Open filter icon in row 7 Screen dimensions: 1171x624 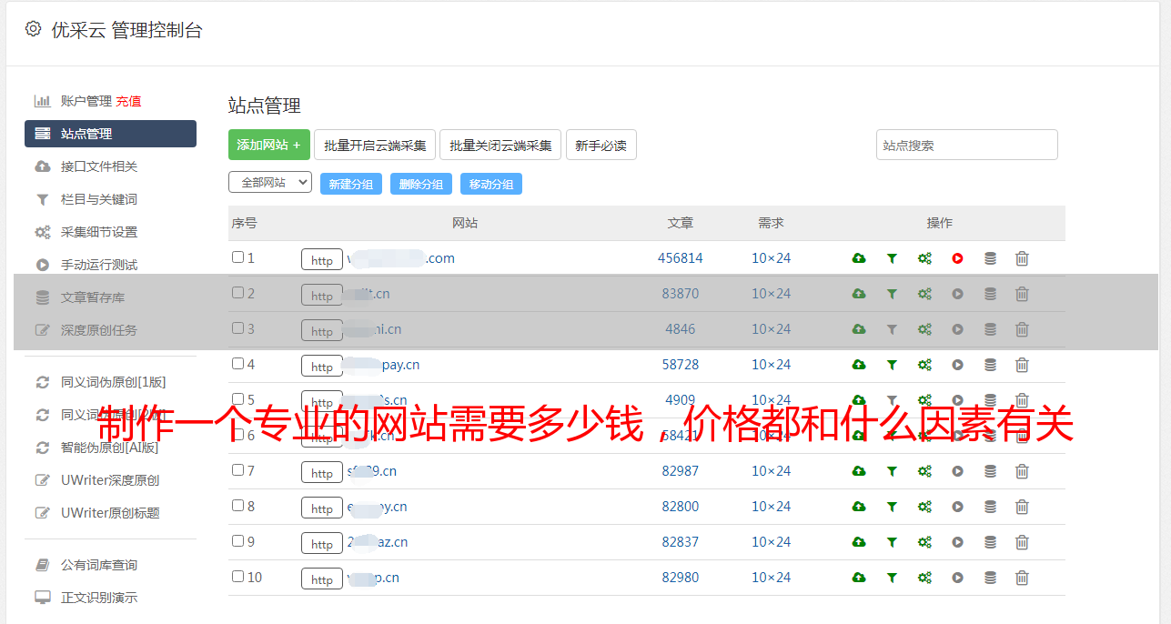tap(892, 471)
